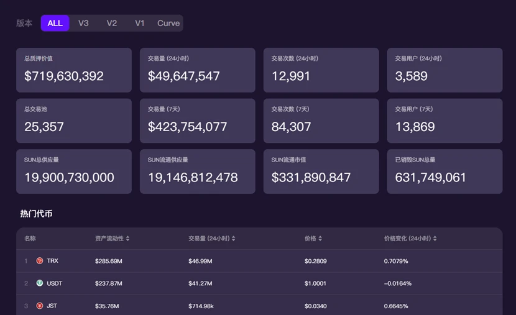This screenshot has height=315, width=516.
Task: Open the TRX token row
Action: 259,261
